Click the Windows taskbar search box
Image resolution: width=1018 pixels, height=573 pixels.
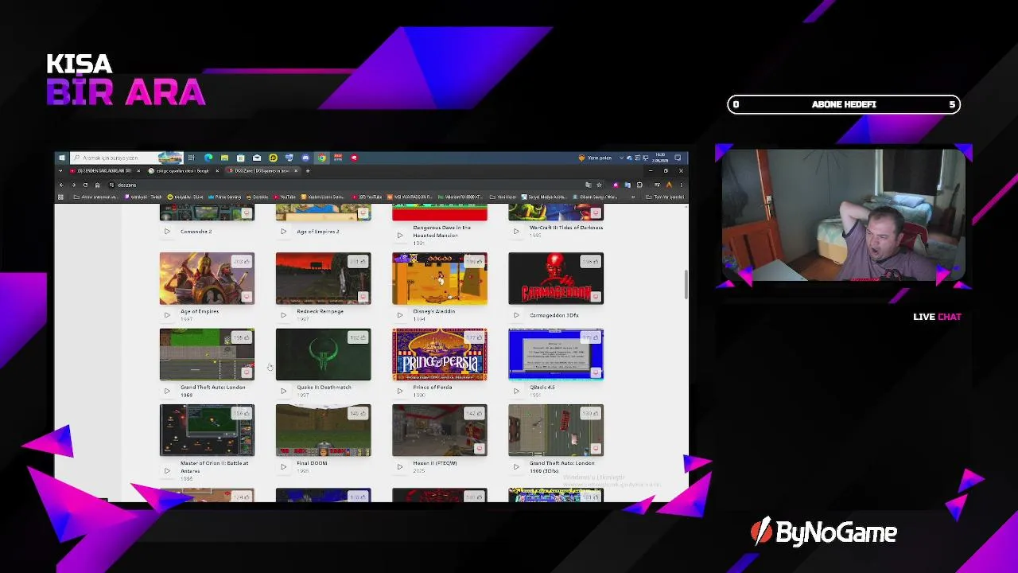click(x=126, y=158)
